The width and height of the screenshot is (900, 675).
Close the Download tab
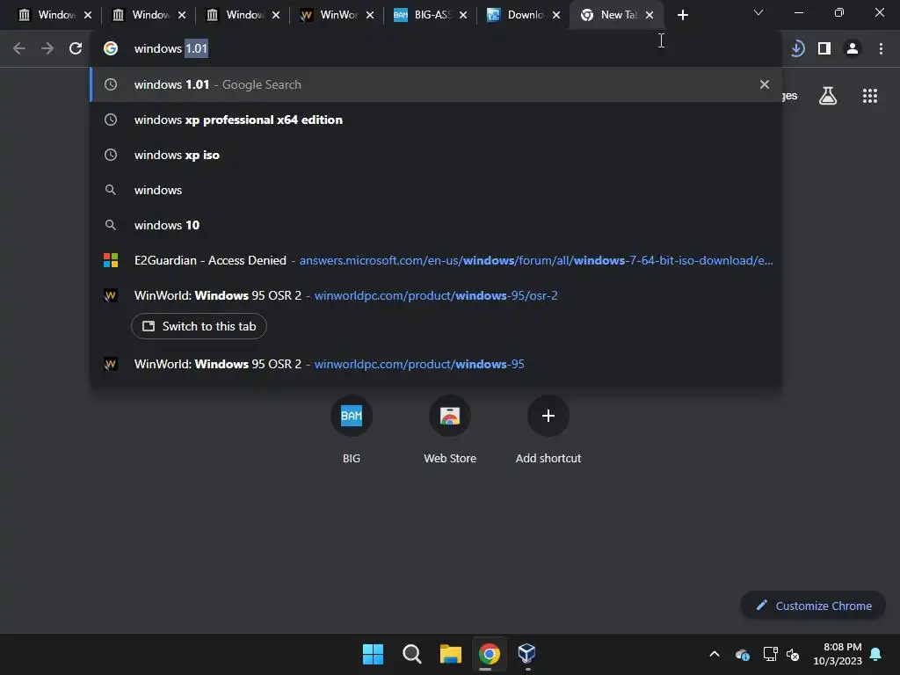(556, 15)
